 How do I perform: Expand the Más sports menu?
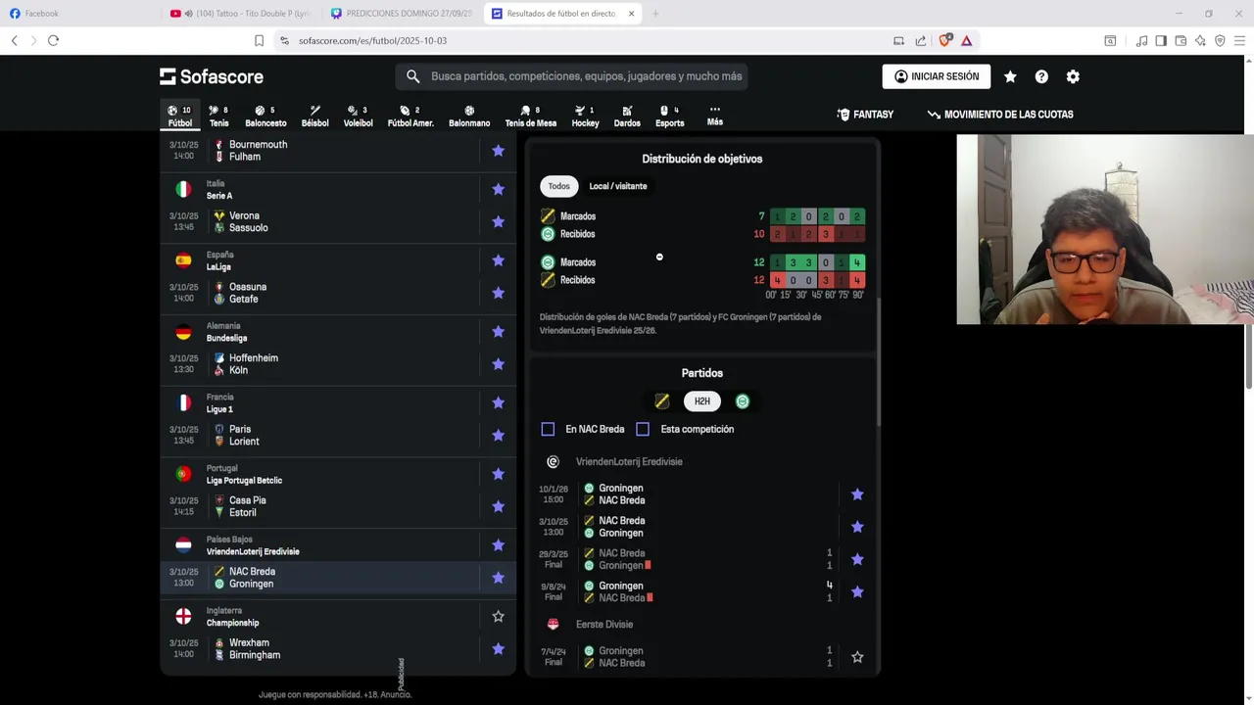[715, 116]
